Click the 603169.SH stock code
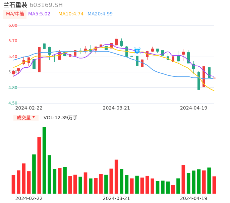The height and width of the screenshot is (203, 230). click(46, 5)
